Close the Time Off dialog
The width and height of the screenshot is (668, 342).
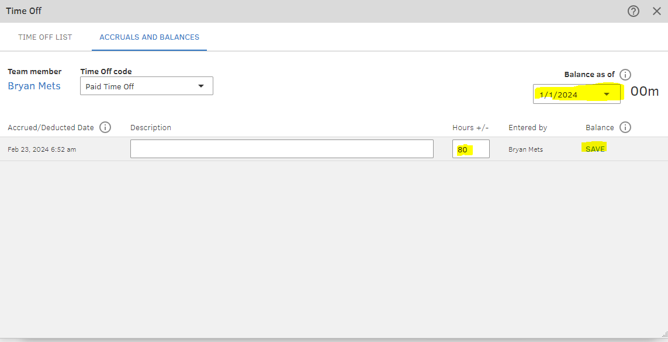pos(656,11)
